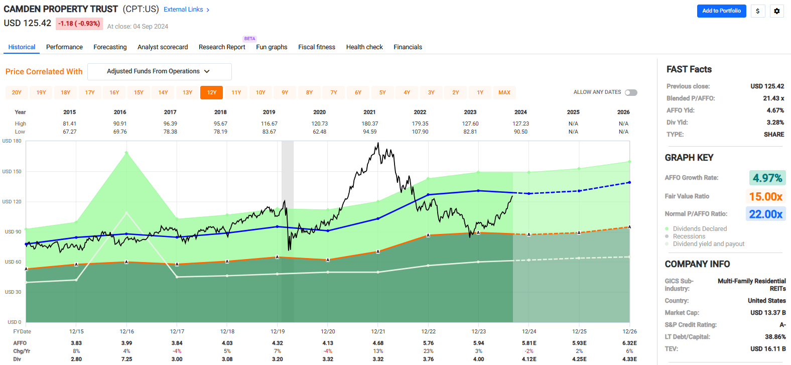Click the Div Yld value 3.28%
The image size is (791, 365).
tap(775, 123)
